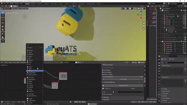Viewport: 187px width, 105px height.
Task: Hide the Collection in outliner via eye
Action: point(183,10)
